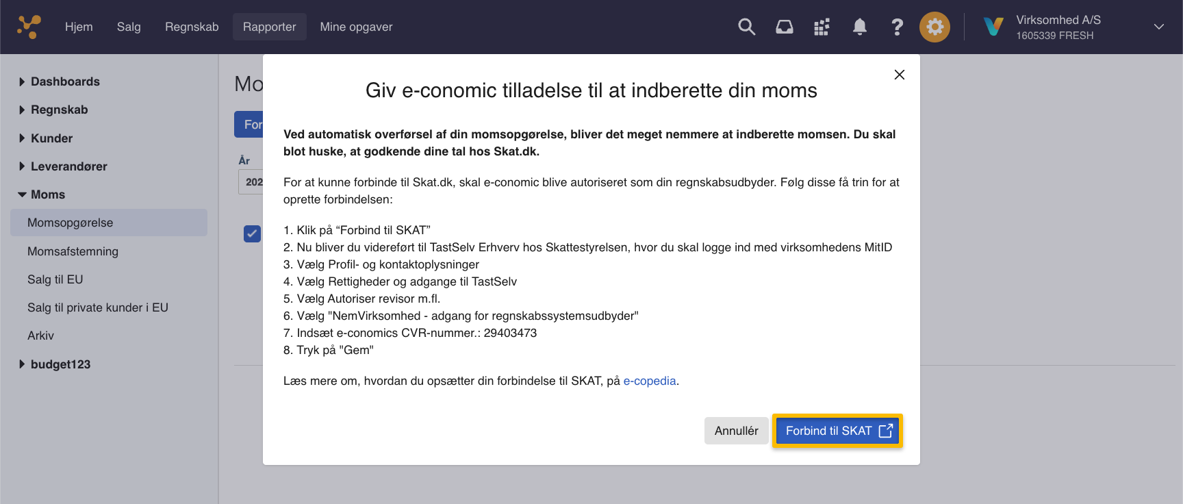Screen dimensions: 1183x504
Task: Expand the Leverandører section
Action: [63, 166]
